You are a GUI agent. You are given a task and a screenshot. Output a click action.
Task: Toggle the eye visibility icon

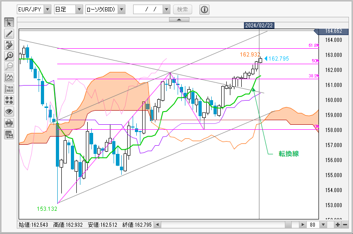pos(9,112)
